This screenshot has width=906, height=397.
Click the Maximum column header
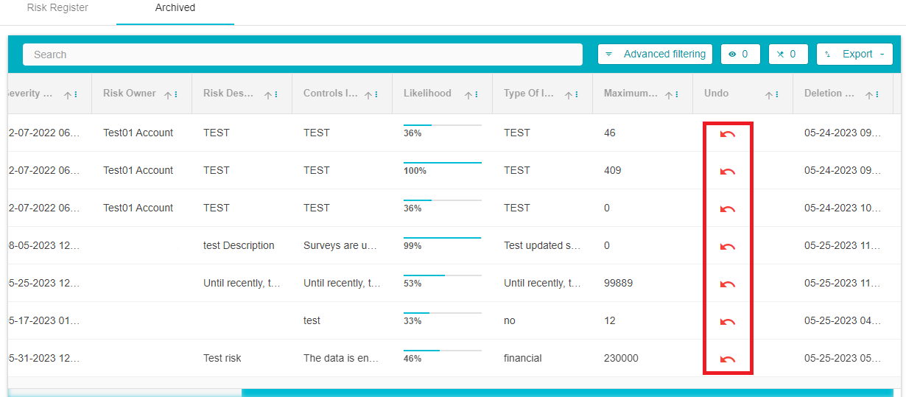pyautogui.click(x=630, y=94)
